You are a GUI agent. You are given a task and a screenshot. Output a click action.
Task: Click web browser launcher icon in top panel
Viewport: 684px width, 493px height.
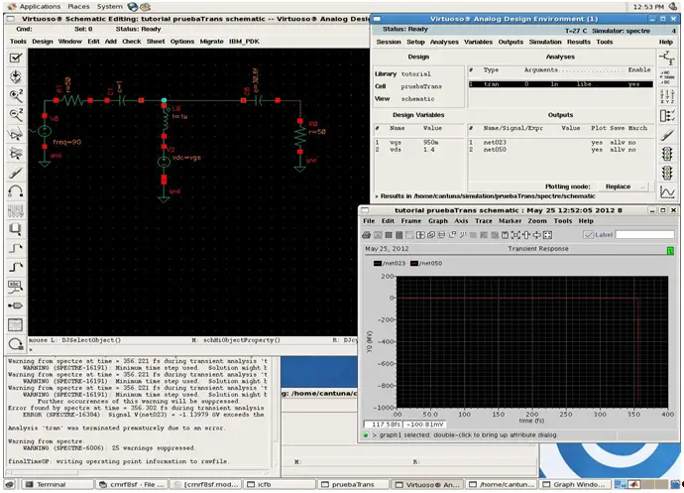[133, 7]
